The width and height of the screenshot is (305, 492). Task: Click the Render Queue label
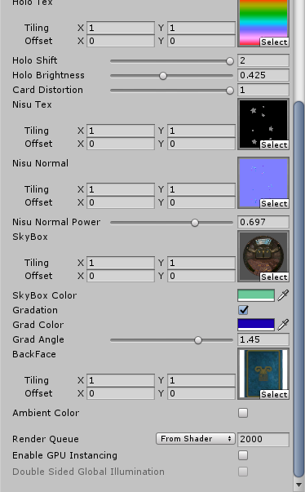tap(46, 439)
